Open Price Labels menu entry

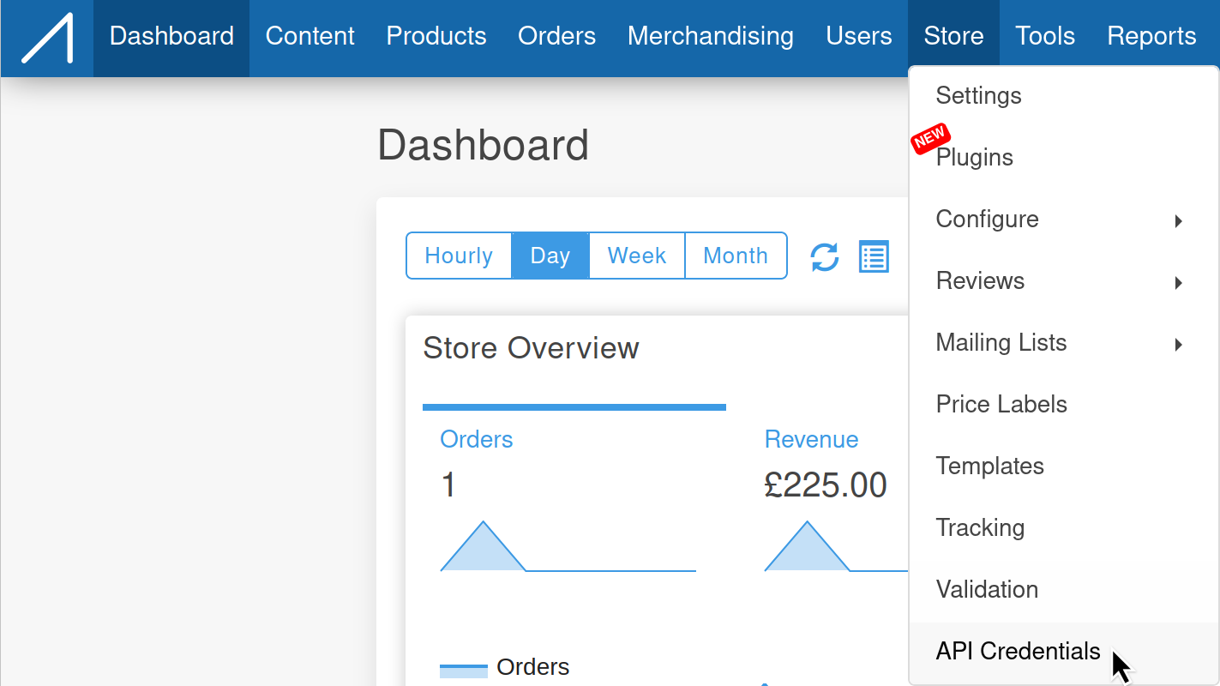click(x=1063, y=405)
